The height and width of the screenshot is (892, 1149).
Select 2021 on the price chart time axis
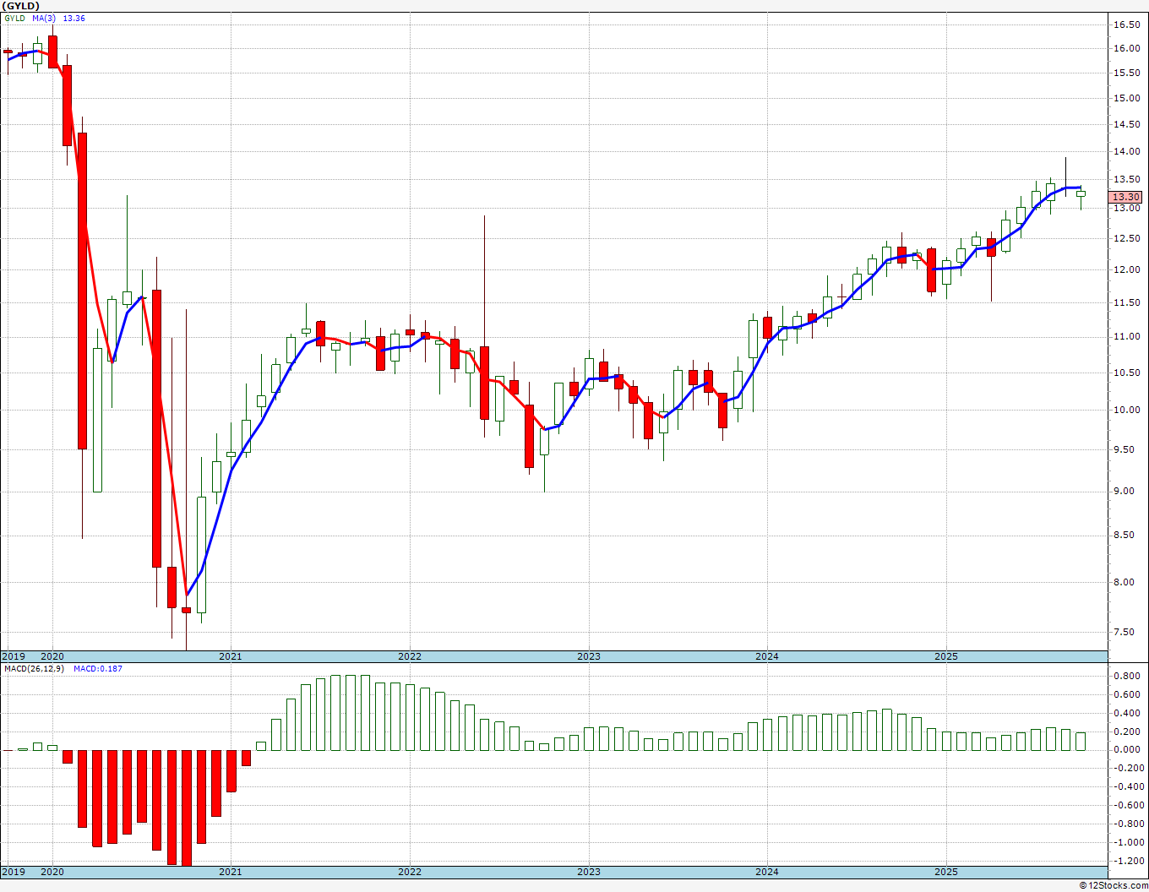[x=231, y=656]
